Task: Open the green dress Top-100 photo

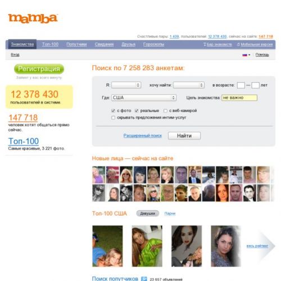Action: [147, 246]
